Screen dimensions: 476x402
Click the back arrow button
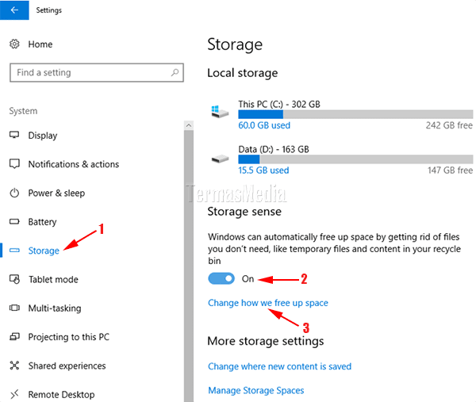coord(14,10)
